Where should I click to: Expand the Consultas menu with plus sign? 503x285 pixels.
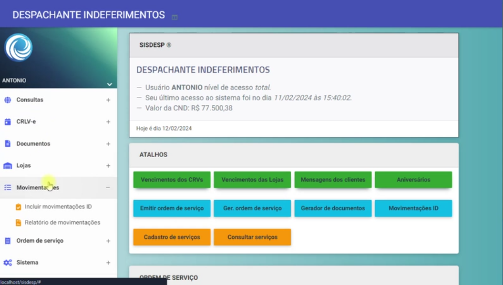click(x=108, y=100)
